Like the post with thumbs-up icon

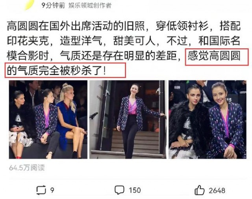[199, 190]
